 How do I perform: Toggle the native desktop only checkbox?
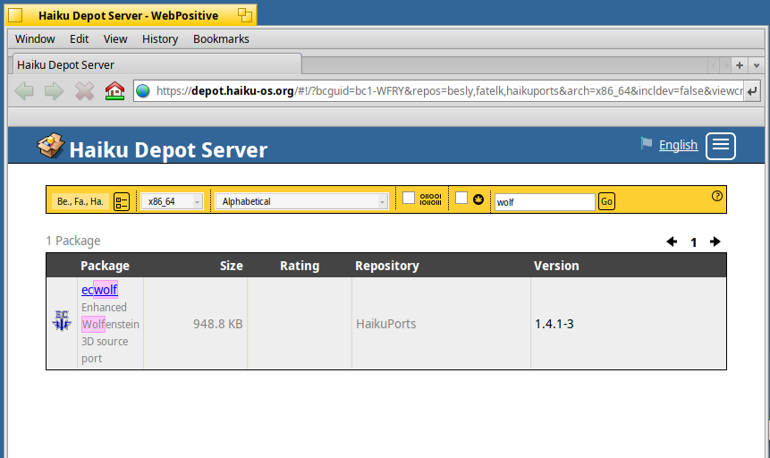click(461, 198)
